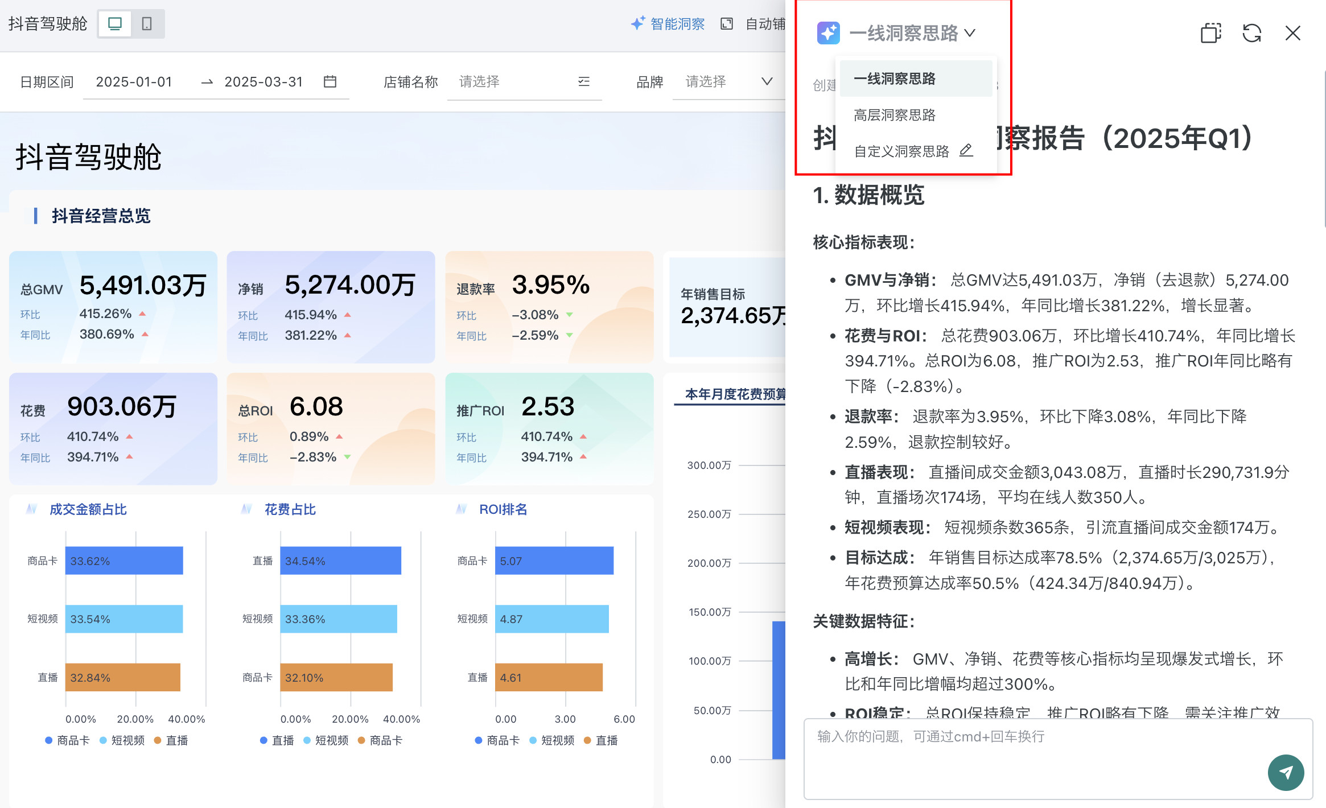Open the date range calendar icon
This screenshot has width=1326, height=808.
(330, 82)
